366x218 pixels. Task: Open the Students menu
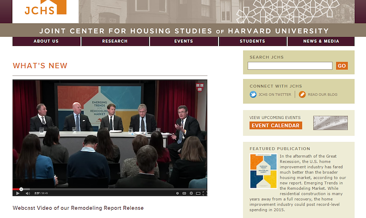pyautogui.click(x=253, y=41)
